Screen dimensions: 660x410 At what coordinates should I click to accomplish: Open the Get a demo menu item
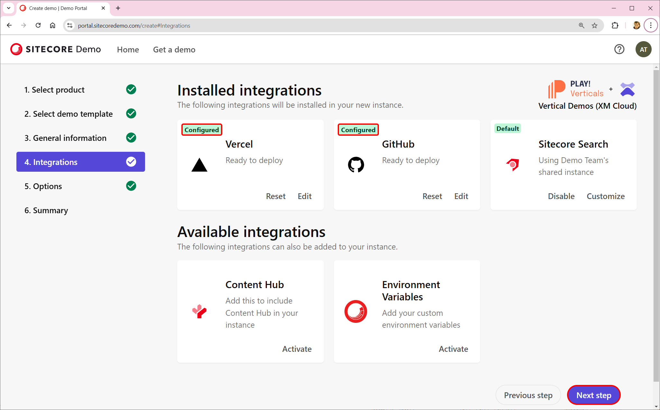(174, 50)
